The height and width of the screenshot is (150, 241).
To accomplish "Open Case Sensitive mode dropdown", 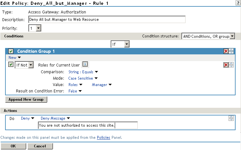I will (83, 78).
